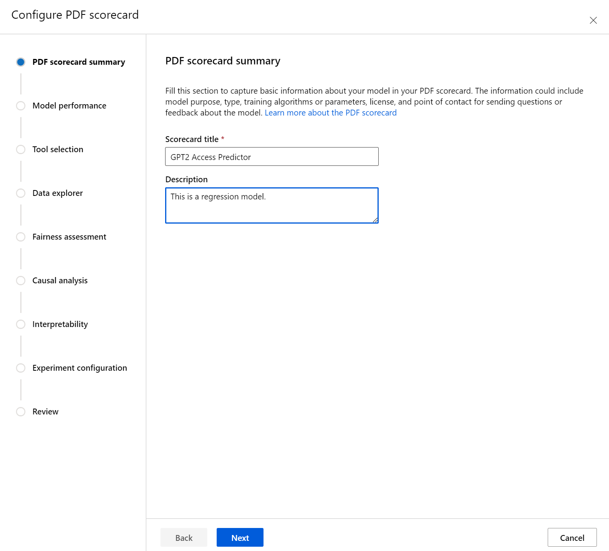Click the Interpretability step circle
This screenshot has width=609, height=551.
[x=21, y=324]
